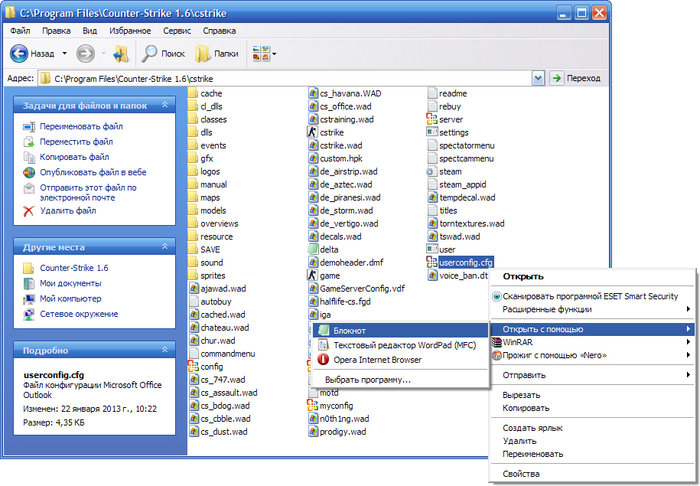700x486 pixels.
Task: Select Создать ярлык in the context menu
Action: pyautogui.click(x=592, y=428)
